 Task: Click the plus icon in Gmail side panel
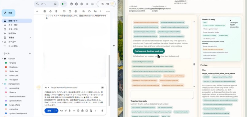pos(114,46)
